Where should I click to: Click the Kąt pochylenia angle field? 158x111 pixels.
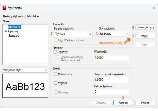[112, 92]
